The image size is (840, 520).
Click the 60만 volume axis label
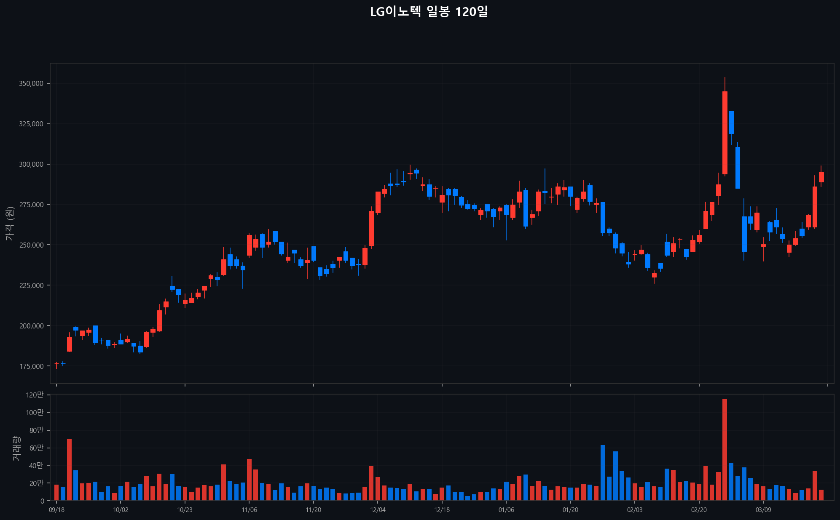click(x=36, y=448)
